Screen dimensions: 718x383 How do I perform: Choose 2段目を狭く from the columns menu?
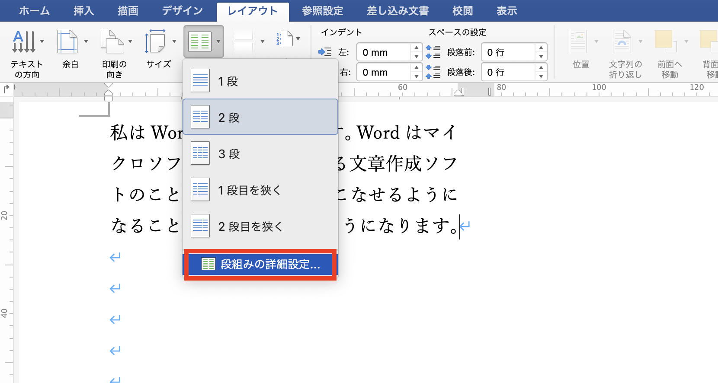pyautogui.click(x=260, y=226)
